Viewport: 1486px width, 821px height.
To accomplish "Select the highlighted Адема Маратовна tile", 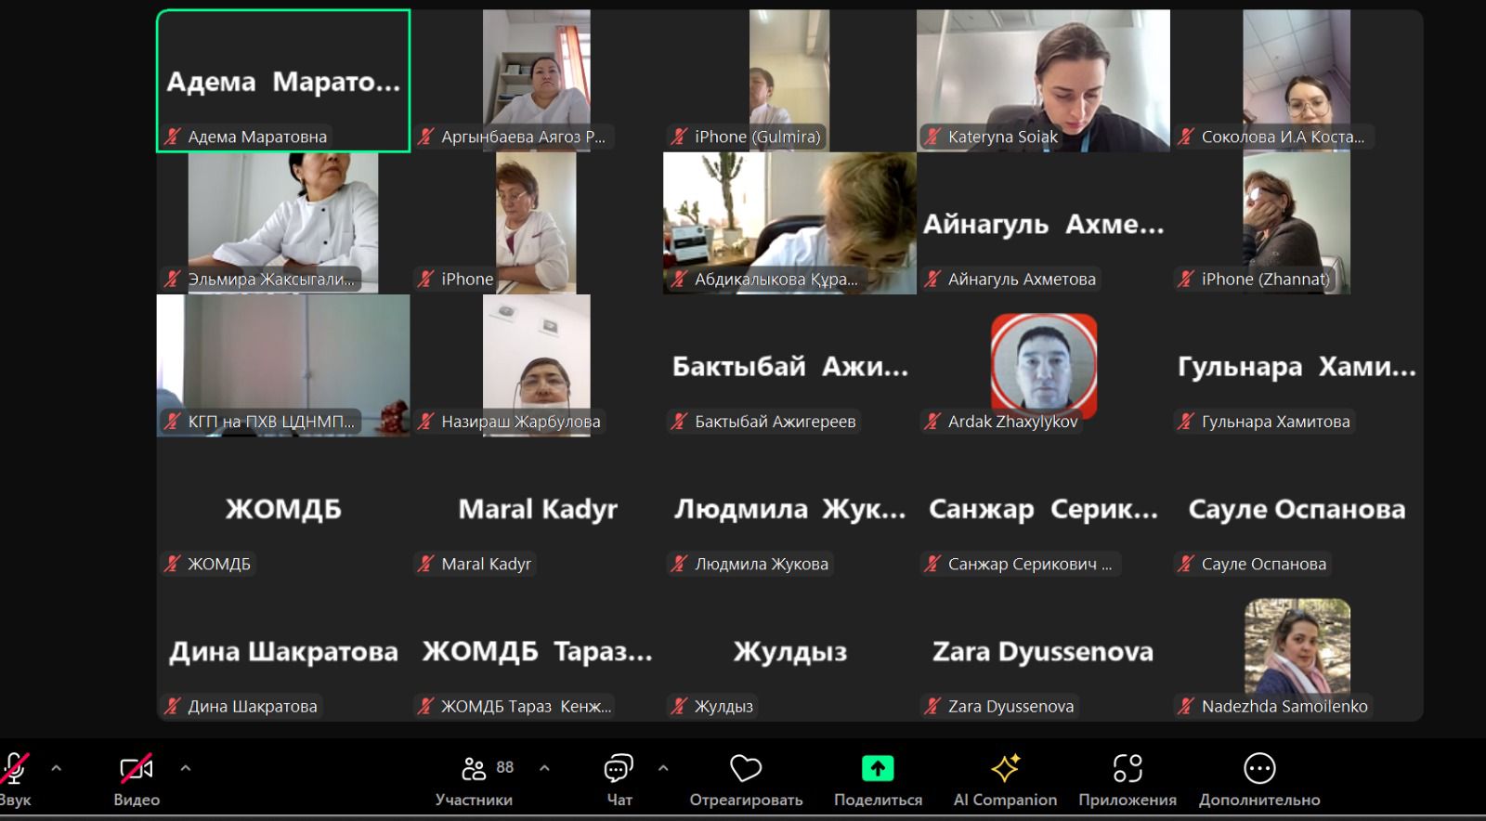I will tap(283, 81).
